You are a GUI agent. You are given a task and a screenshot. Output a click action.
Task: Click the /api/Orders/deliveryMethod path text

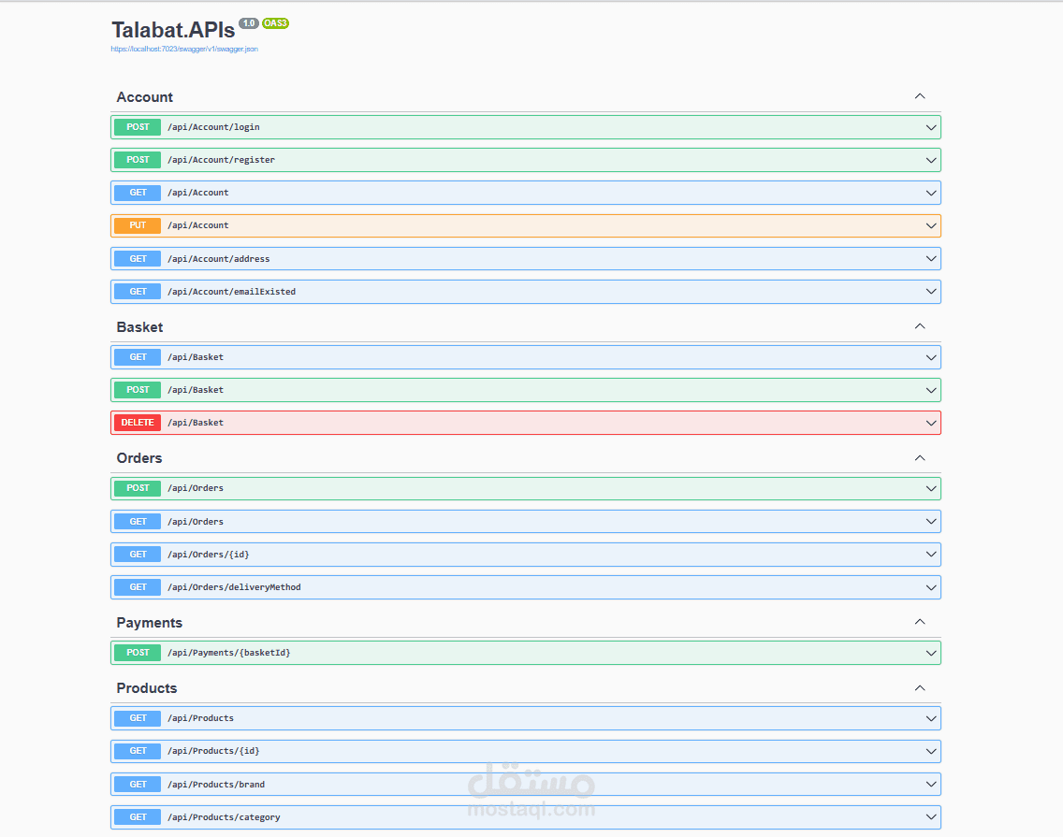(x=234, y=587)
